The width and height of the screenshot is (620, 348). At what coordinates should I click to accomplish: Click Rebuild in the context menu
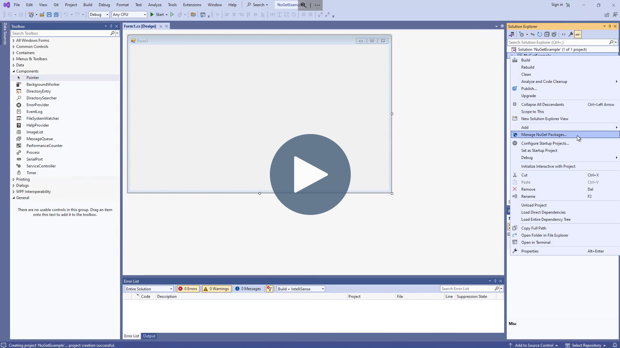click(x=527, y=67)
